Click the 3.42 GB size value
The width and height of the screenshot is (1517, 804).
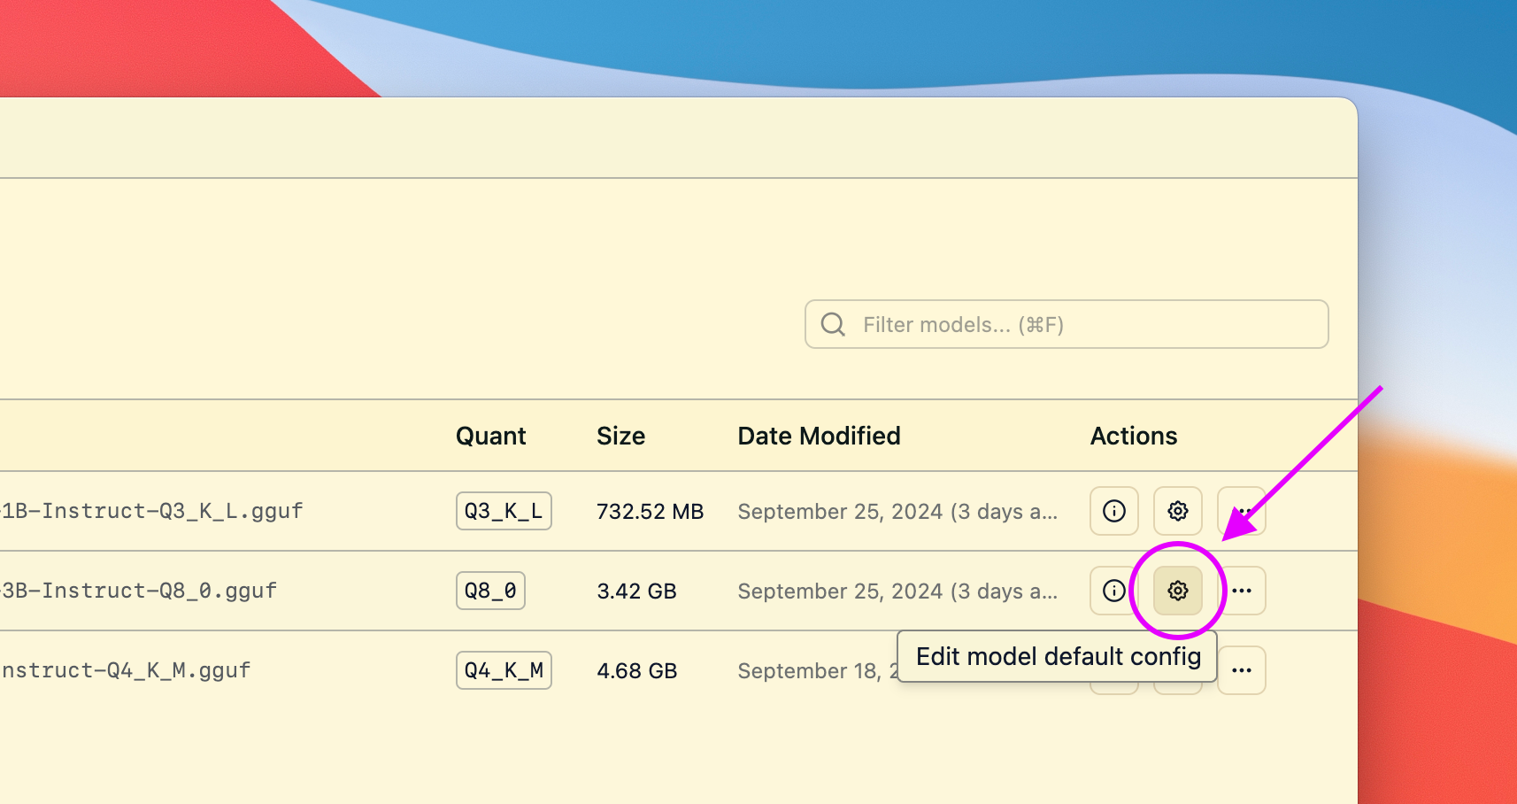pos(636,591)
